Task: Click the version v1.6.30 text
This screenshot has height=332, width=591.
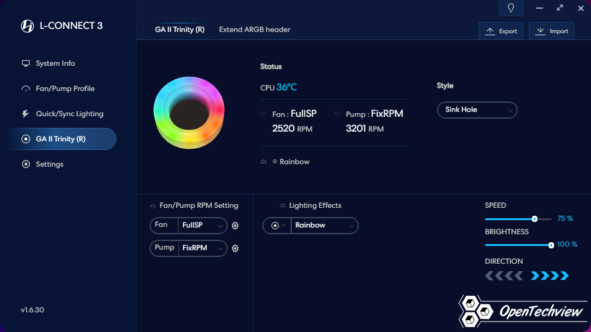Action: click(x=33, y=310)
